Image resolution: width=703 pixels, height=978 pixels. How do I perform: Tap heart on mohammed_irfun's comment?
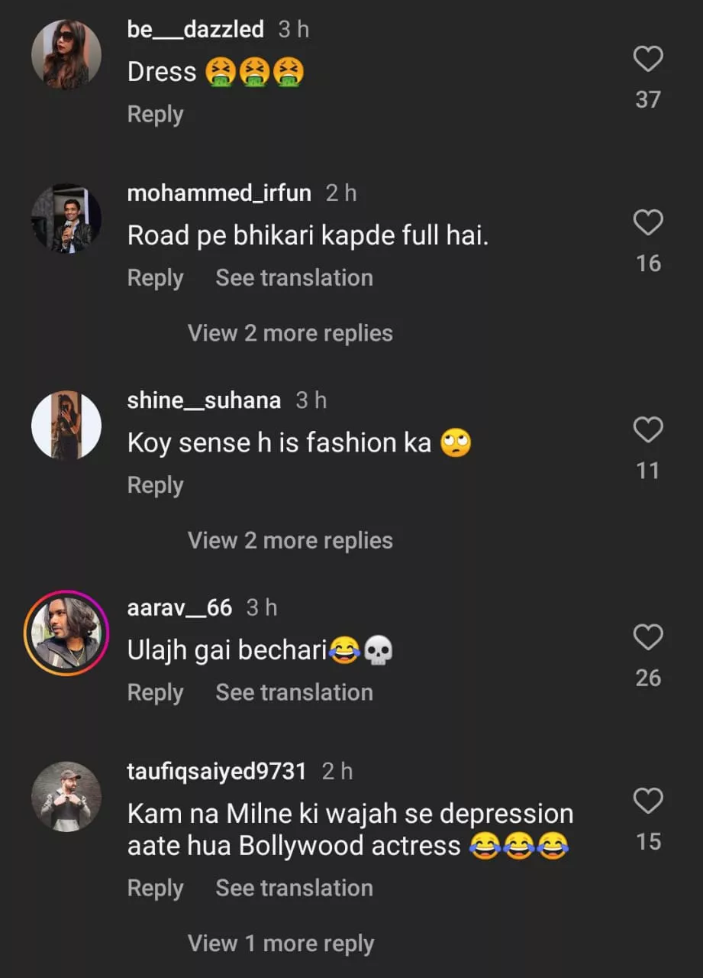click(648, 222)
